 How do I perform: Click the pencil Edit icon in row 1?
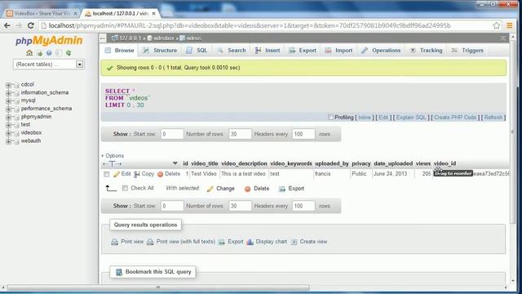pos(116,174)
